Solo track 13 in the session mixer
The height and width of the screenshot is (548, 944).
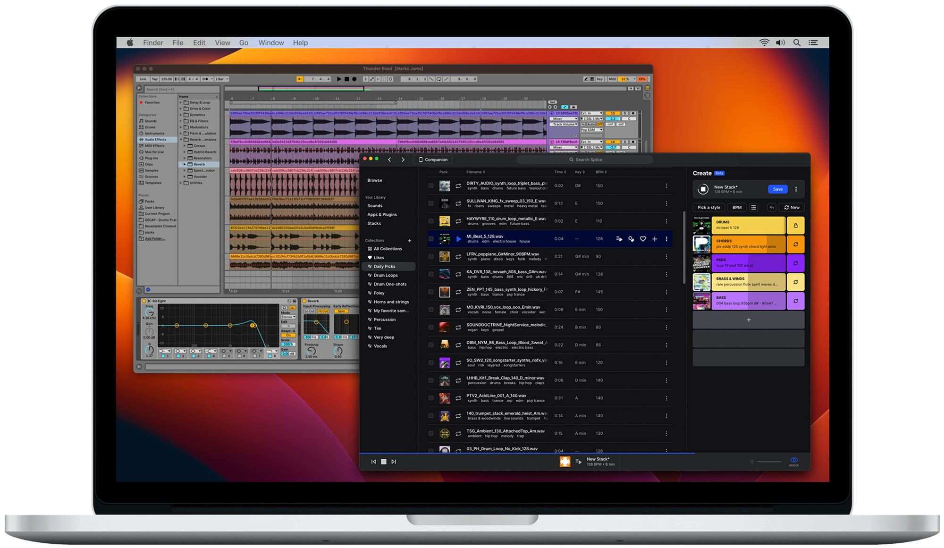coord(624,113)
